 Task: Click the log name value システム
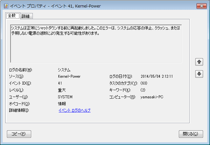[x=64, y=70]
